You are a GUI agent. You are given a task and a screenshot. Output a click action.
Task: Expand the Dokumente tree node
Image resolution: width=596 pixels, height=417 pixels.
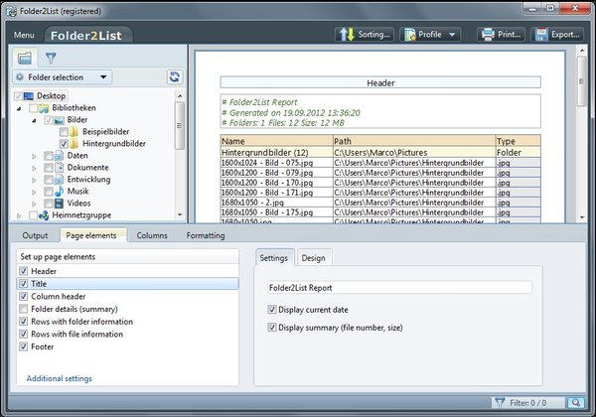click(x=35, y=168)
